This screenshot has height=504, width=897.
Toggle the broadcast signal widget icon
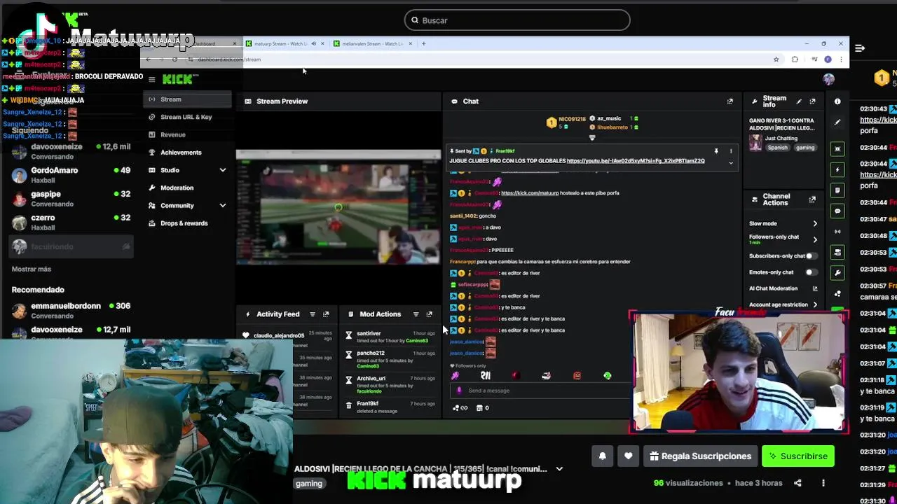(837, 232)
